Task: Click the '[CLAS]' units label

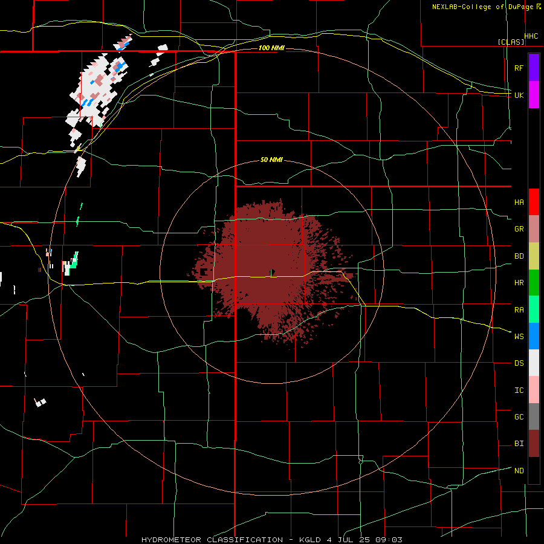Action: (x=511, y=42)
